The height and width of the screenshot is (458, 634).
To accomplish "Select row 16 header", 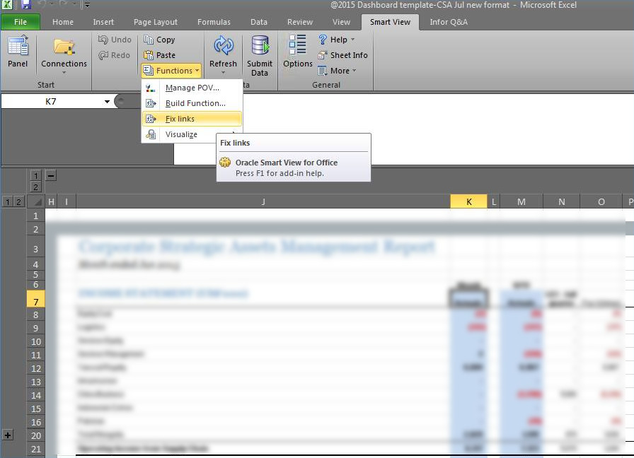I will [x=35, y=422].
